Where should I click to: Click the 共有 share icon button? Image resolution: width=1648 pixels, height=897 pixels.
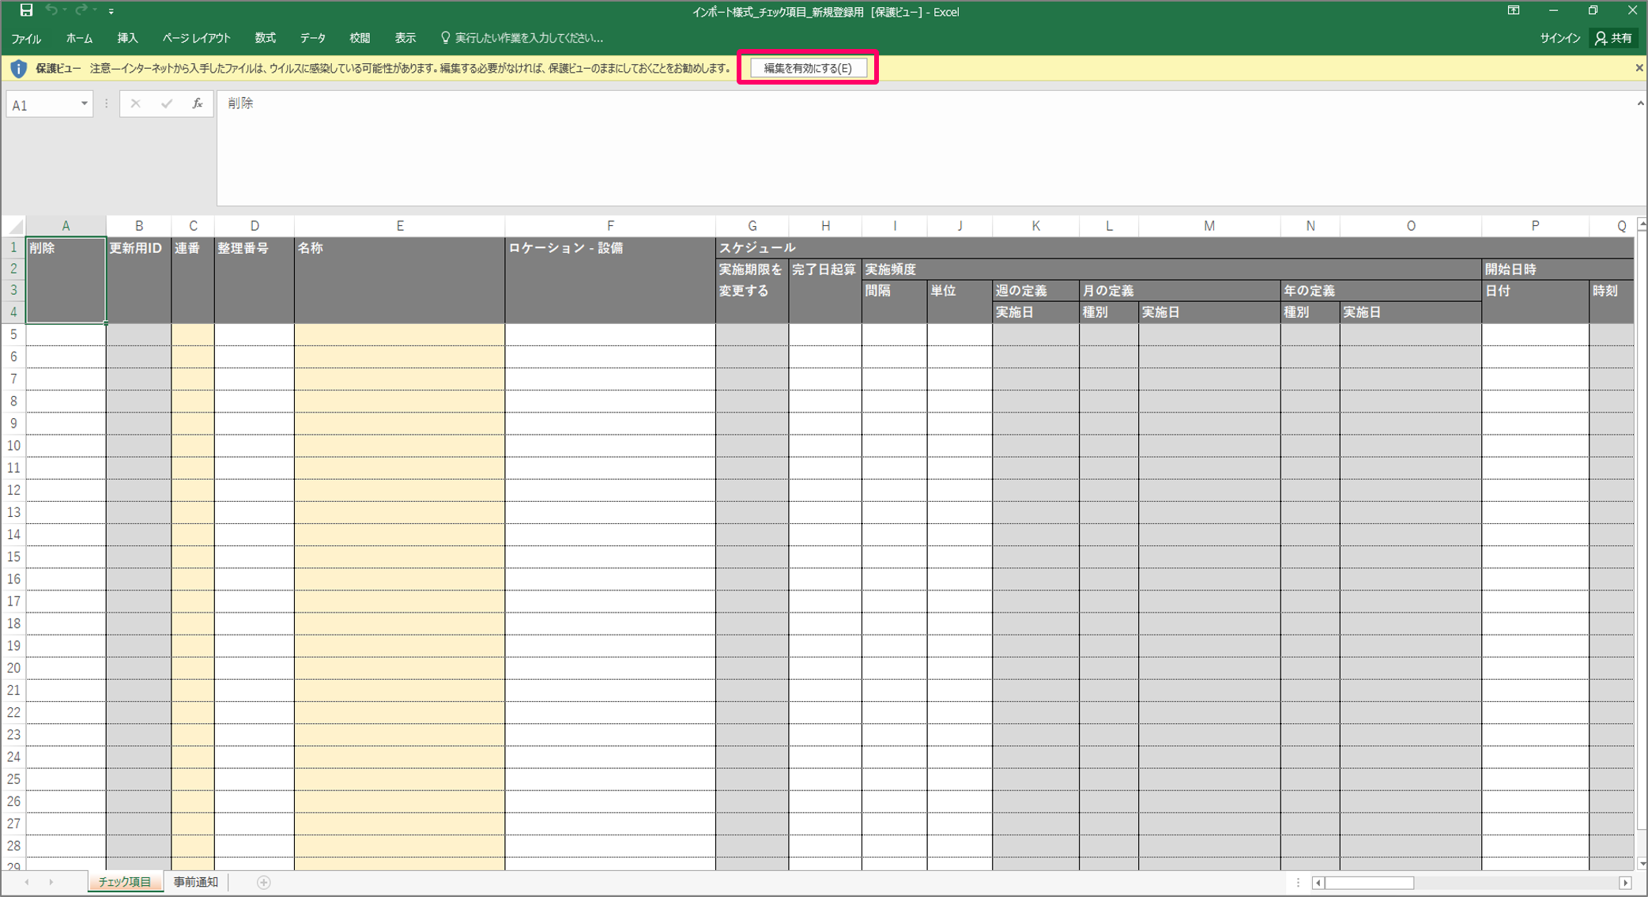[x=1613, y=38]
